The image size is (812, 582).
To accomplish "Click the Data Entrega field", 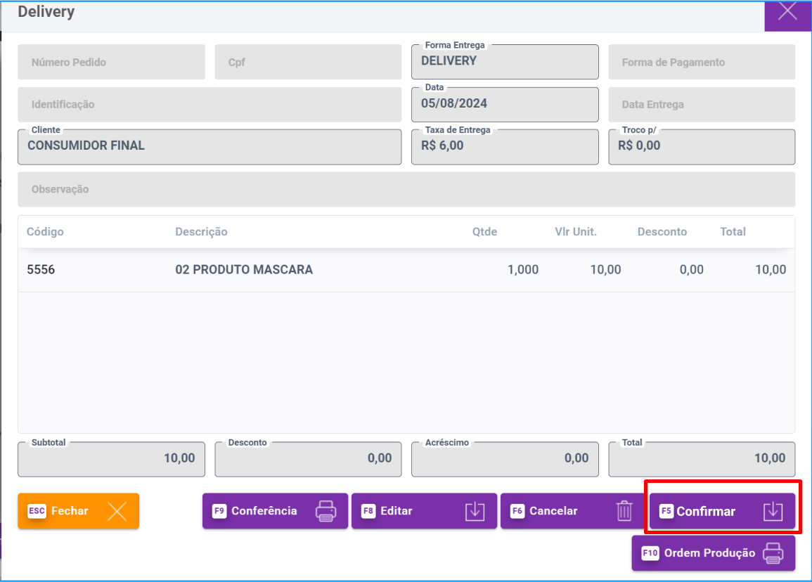I will [702, 105].
